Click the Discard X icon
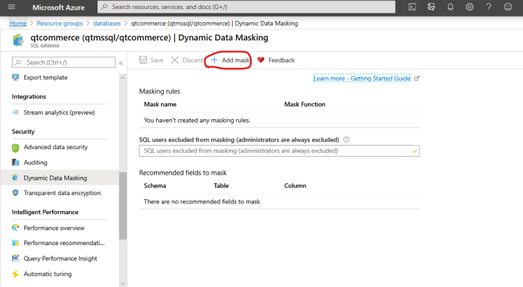Image resolution: width=523 pixels, height=287 pixels. coord(175,60)
